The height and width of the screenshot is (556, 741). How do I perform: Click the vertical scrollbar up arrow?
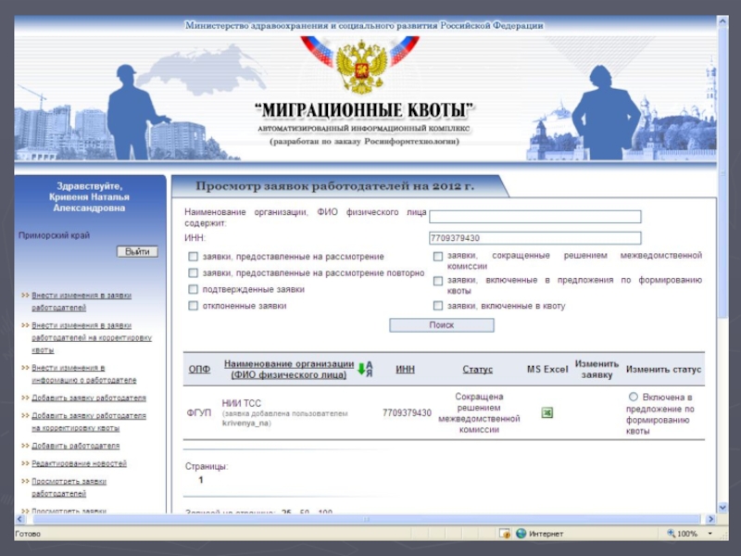pos(722,21)
